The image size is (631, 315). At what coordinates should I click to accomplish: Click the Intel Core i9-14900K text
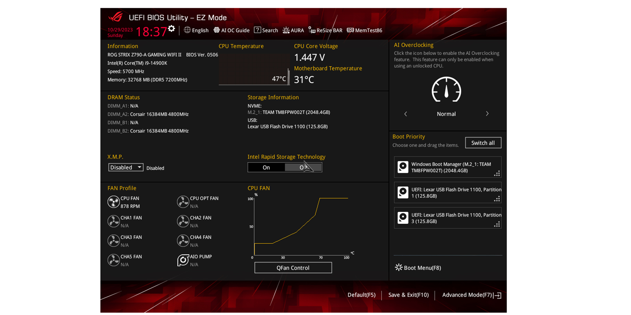(x=137, y=63)
